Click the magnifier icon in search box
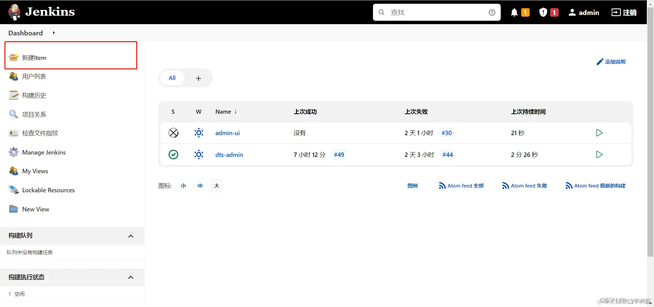654x307 pixels. [381, 13]
